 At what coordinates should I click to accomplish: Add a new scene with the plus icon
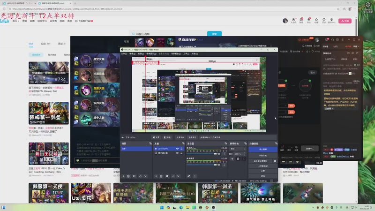pyautogui.click(x=123, y=176)
